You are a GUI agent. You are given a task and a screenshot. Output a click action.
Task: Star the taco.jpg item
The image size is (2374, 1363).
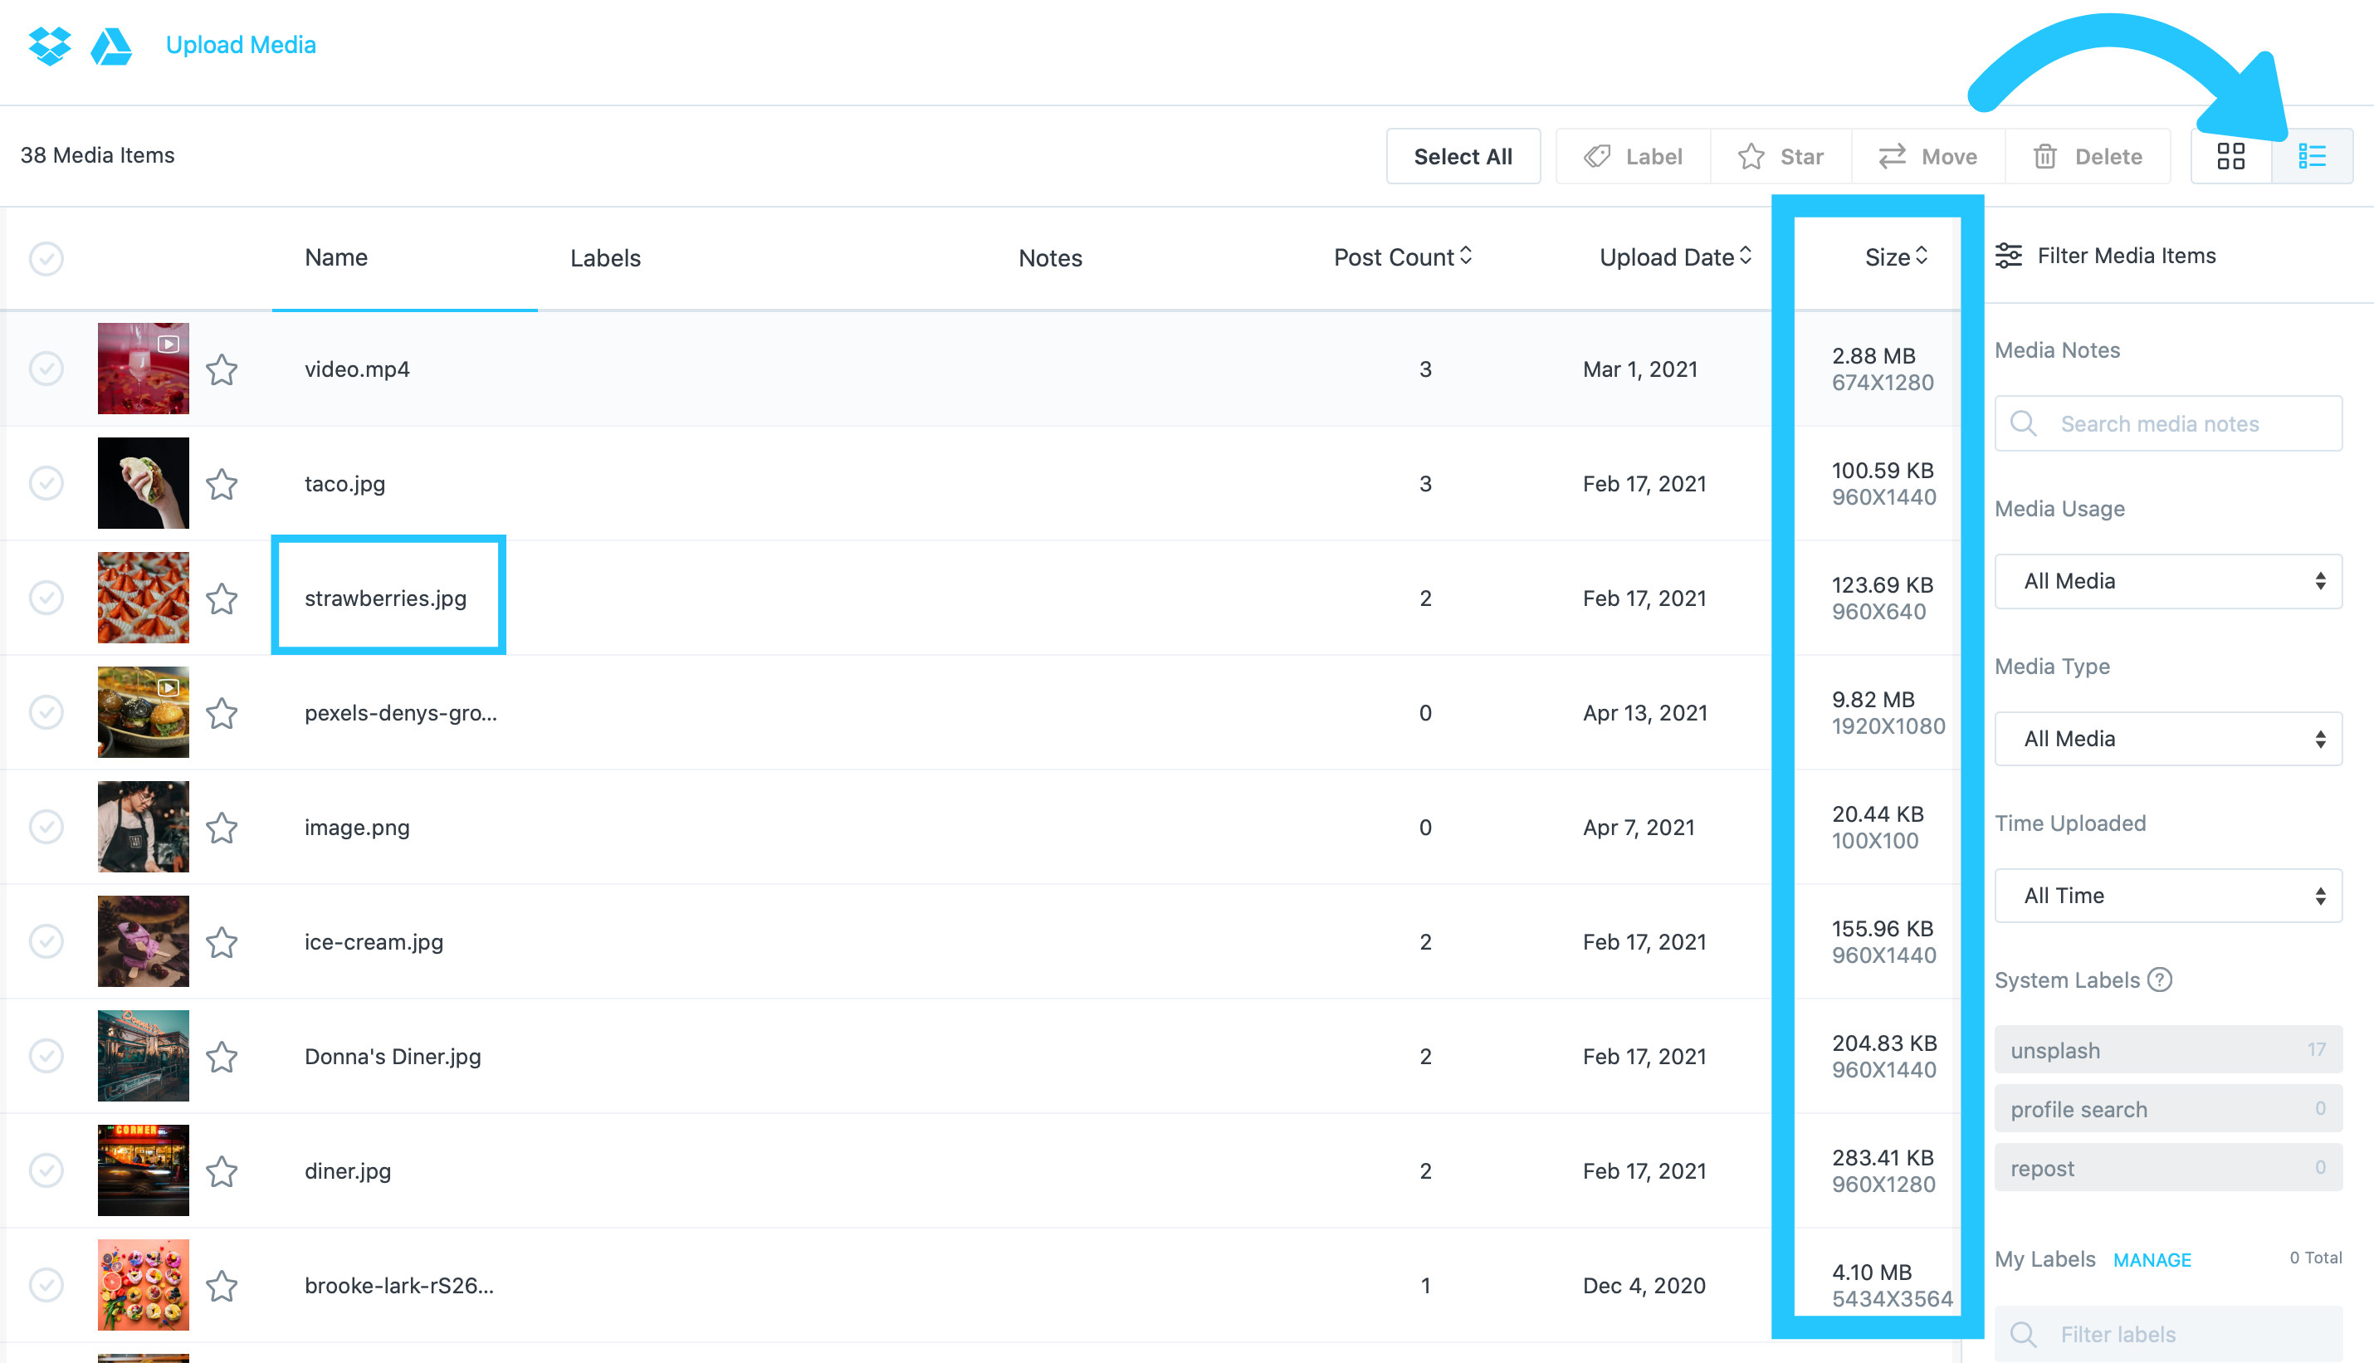coord(222,484)
